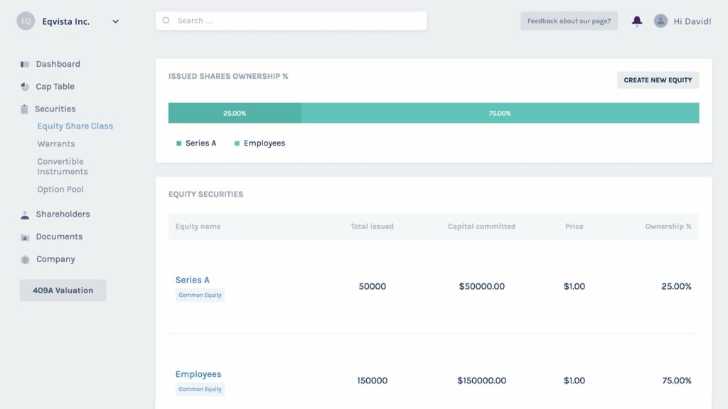Select 50000 total issued value
The height and width of the screenshot is (409, 728).
coord(372,287)
